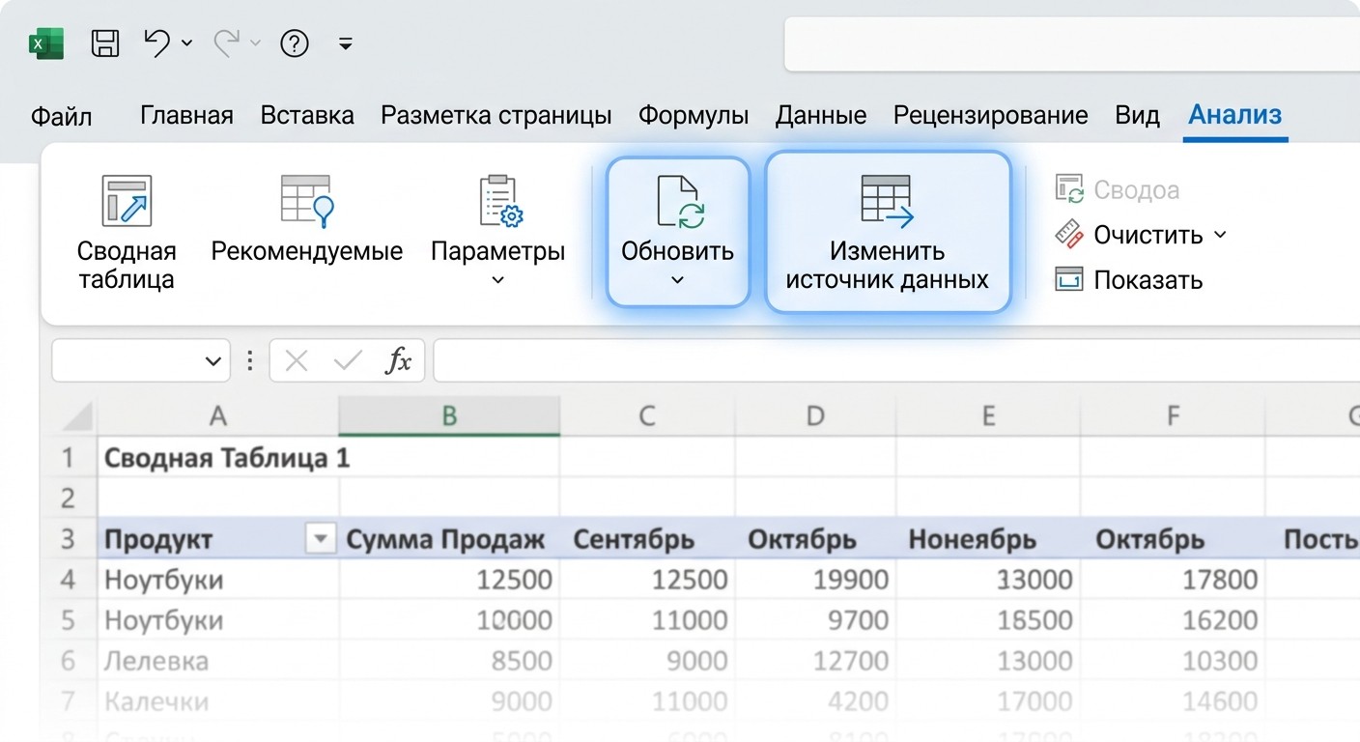Click the Обновить refresh icon
The image size is (1360, 742).
pos(679,201)
